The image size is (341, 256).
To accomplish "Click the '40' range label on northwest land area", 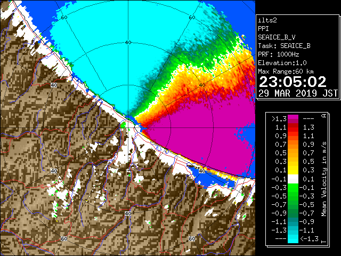I will (54, 85).
